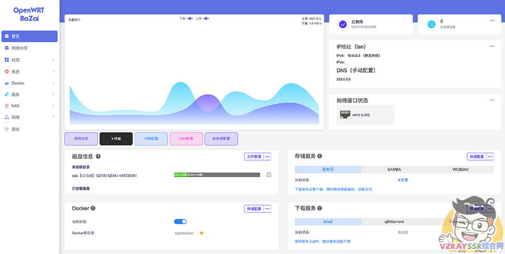
Task: Click the help icon next to Docker heading
Action: pos(93,208)
